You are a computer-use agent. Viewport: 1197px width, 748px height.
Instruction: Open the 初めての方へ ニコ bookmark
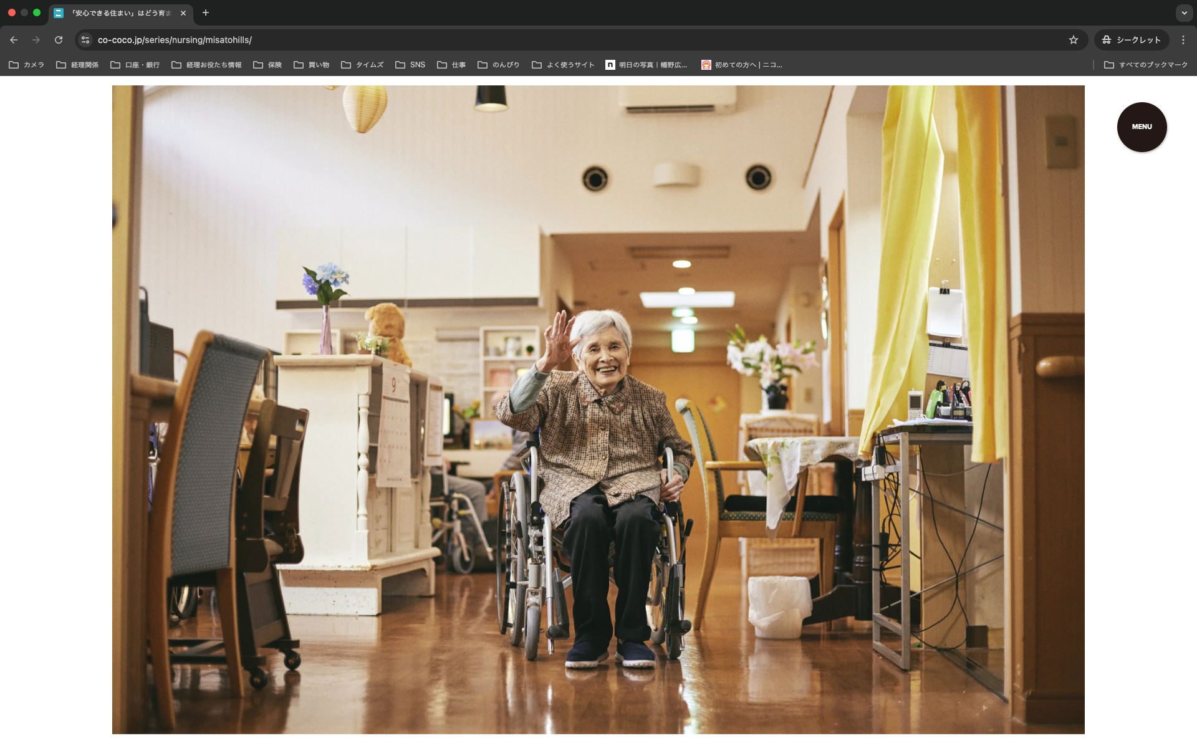click(x=742, y=65)
